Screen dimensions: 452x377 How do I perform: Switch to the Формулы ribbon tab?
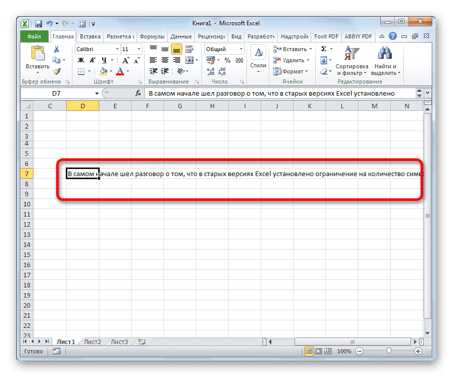coord(152,36)
